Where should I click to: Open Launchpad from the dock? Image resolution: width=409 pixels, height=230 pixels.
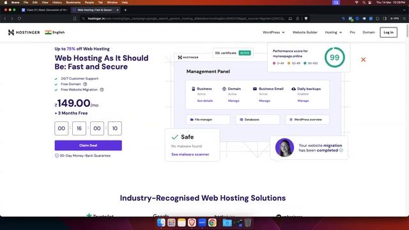pos(171,223)
